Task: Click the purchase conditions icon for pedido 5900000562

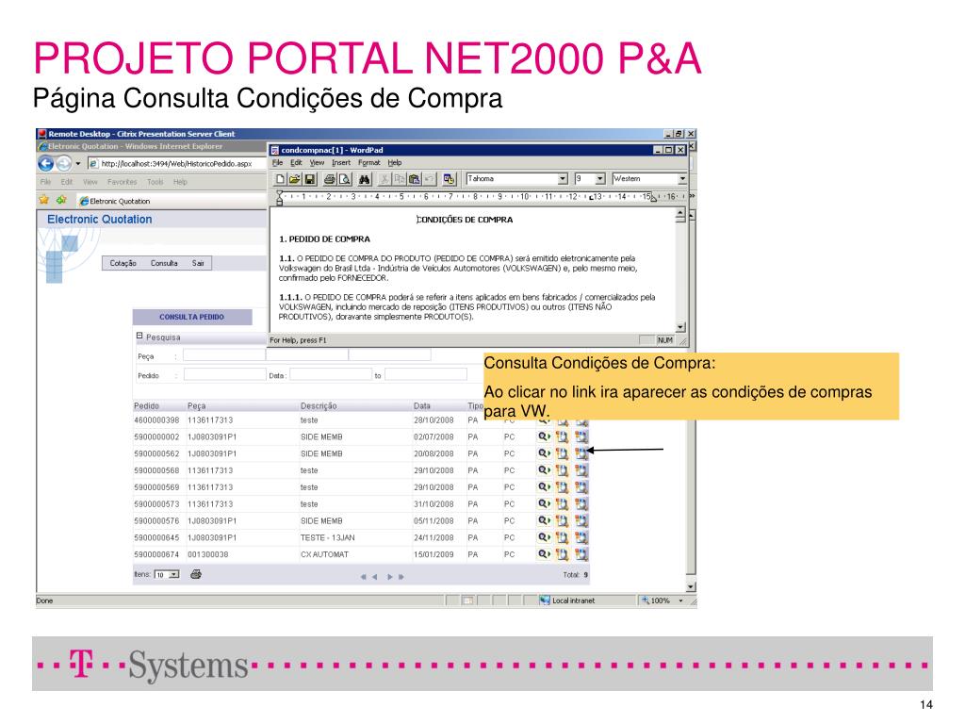Action: (581, 453)
